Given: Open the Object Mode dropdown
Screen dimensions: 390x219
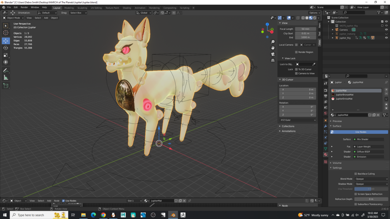Looking at the screenshot, I should pos(13,18).
